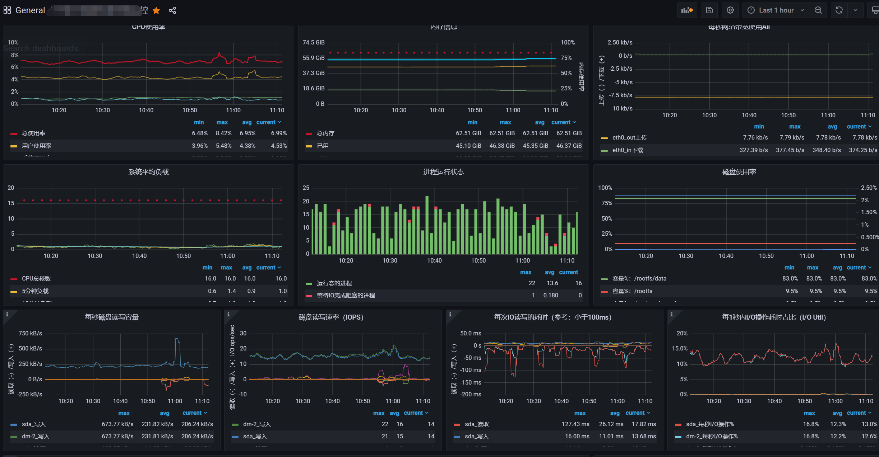
Task: Select sda_每秒I/O操作% legend entry
Action: [710, 424]
